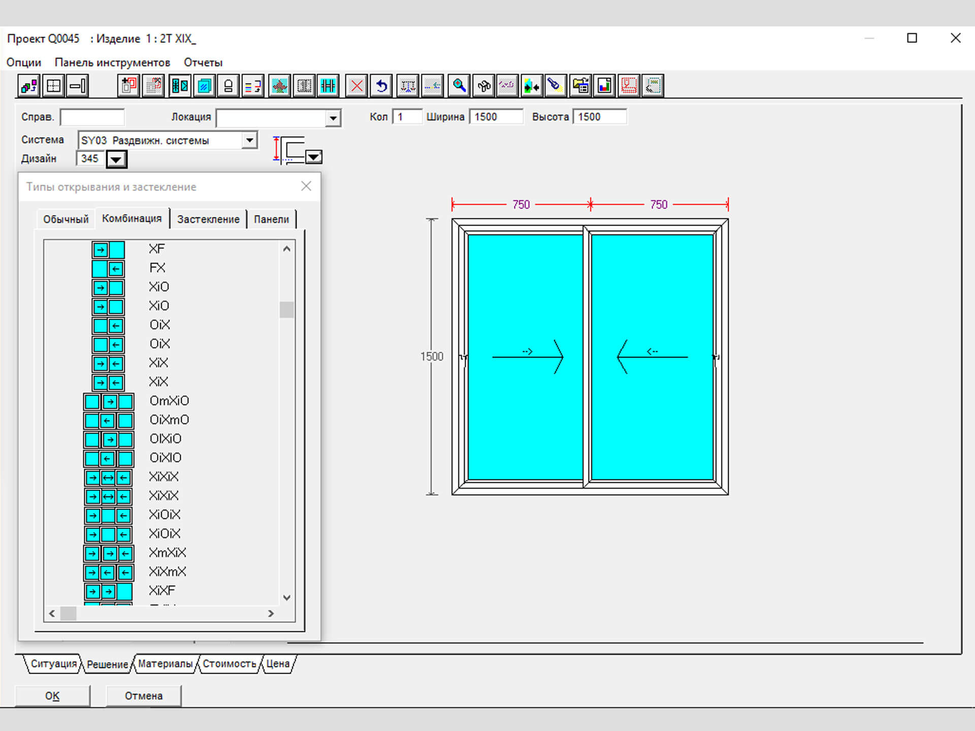
Task: Open the Локация dropdown
Action: point(333,118)
